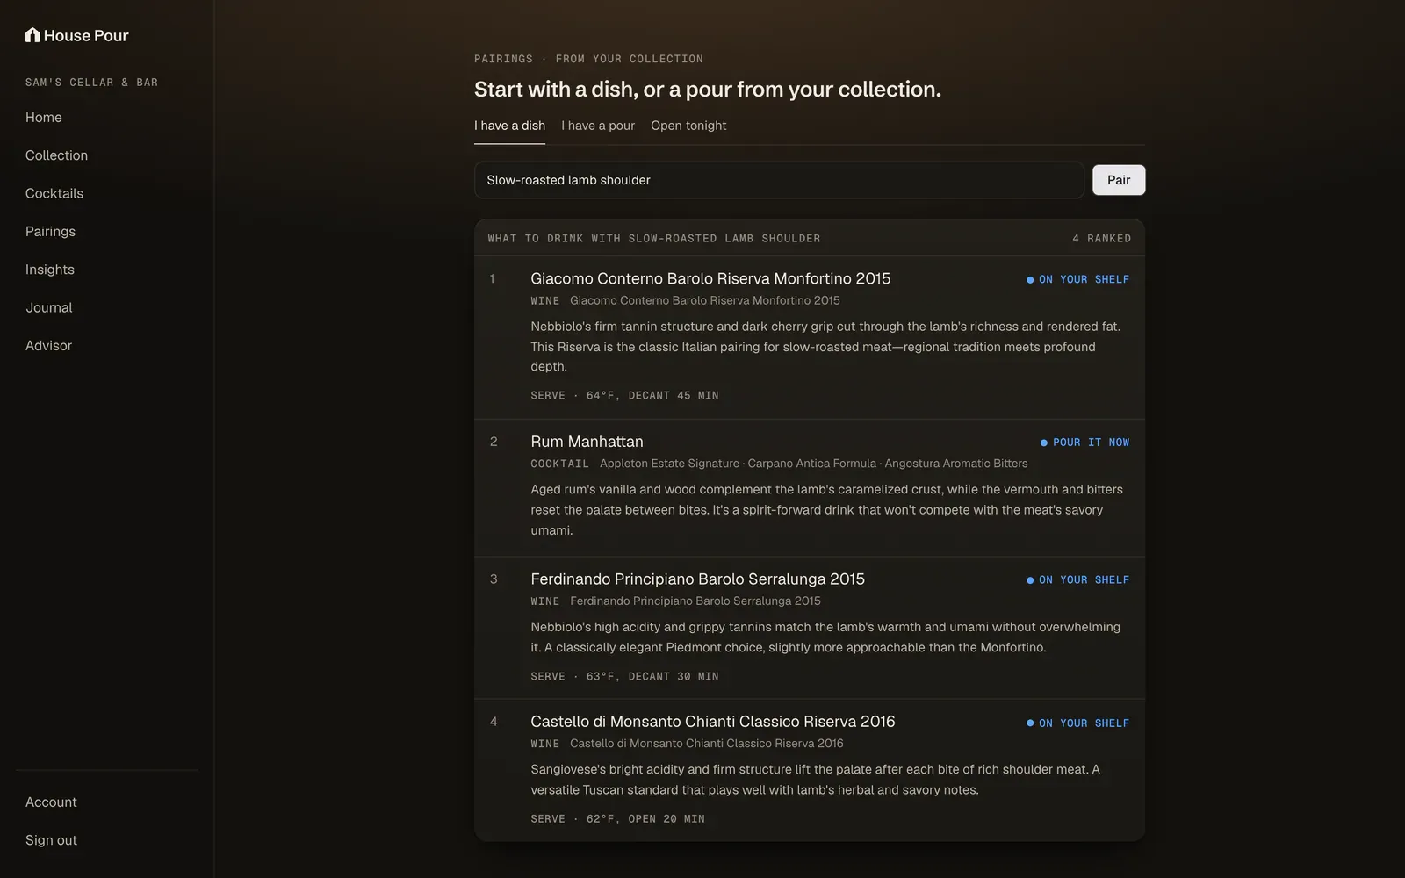Click the Pair button
The width and height of the screenshot is (1405, 878).
(x=1119, y=180)
